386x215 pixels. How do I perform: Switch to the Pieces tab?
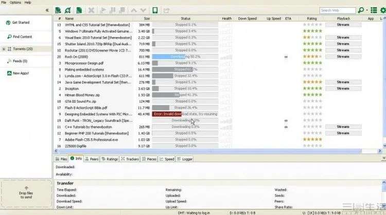[149, 159]
